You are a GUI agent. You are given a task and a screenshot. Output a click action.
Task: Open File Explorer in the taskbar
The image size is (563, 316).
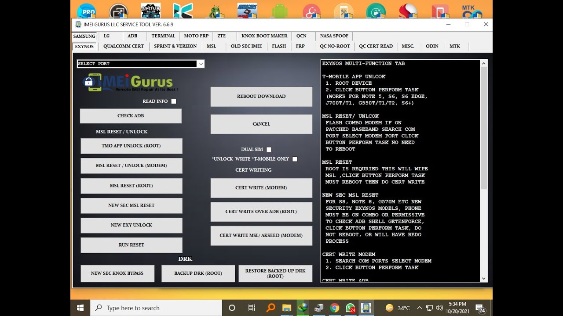click(x=287, y=308)
